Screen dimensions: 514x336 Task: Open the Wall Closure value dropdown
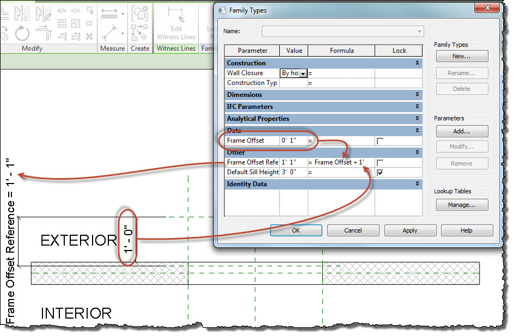click(x=303, y=73)
